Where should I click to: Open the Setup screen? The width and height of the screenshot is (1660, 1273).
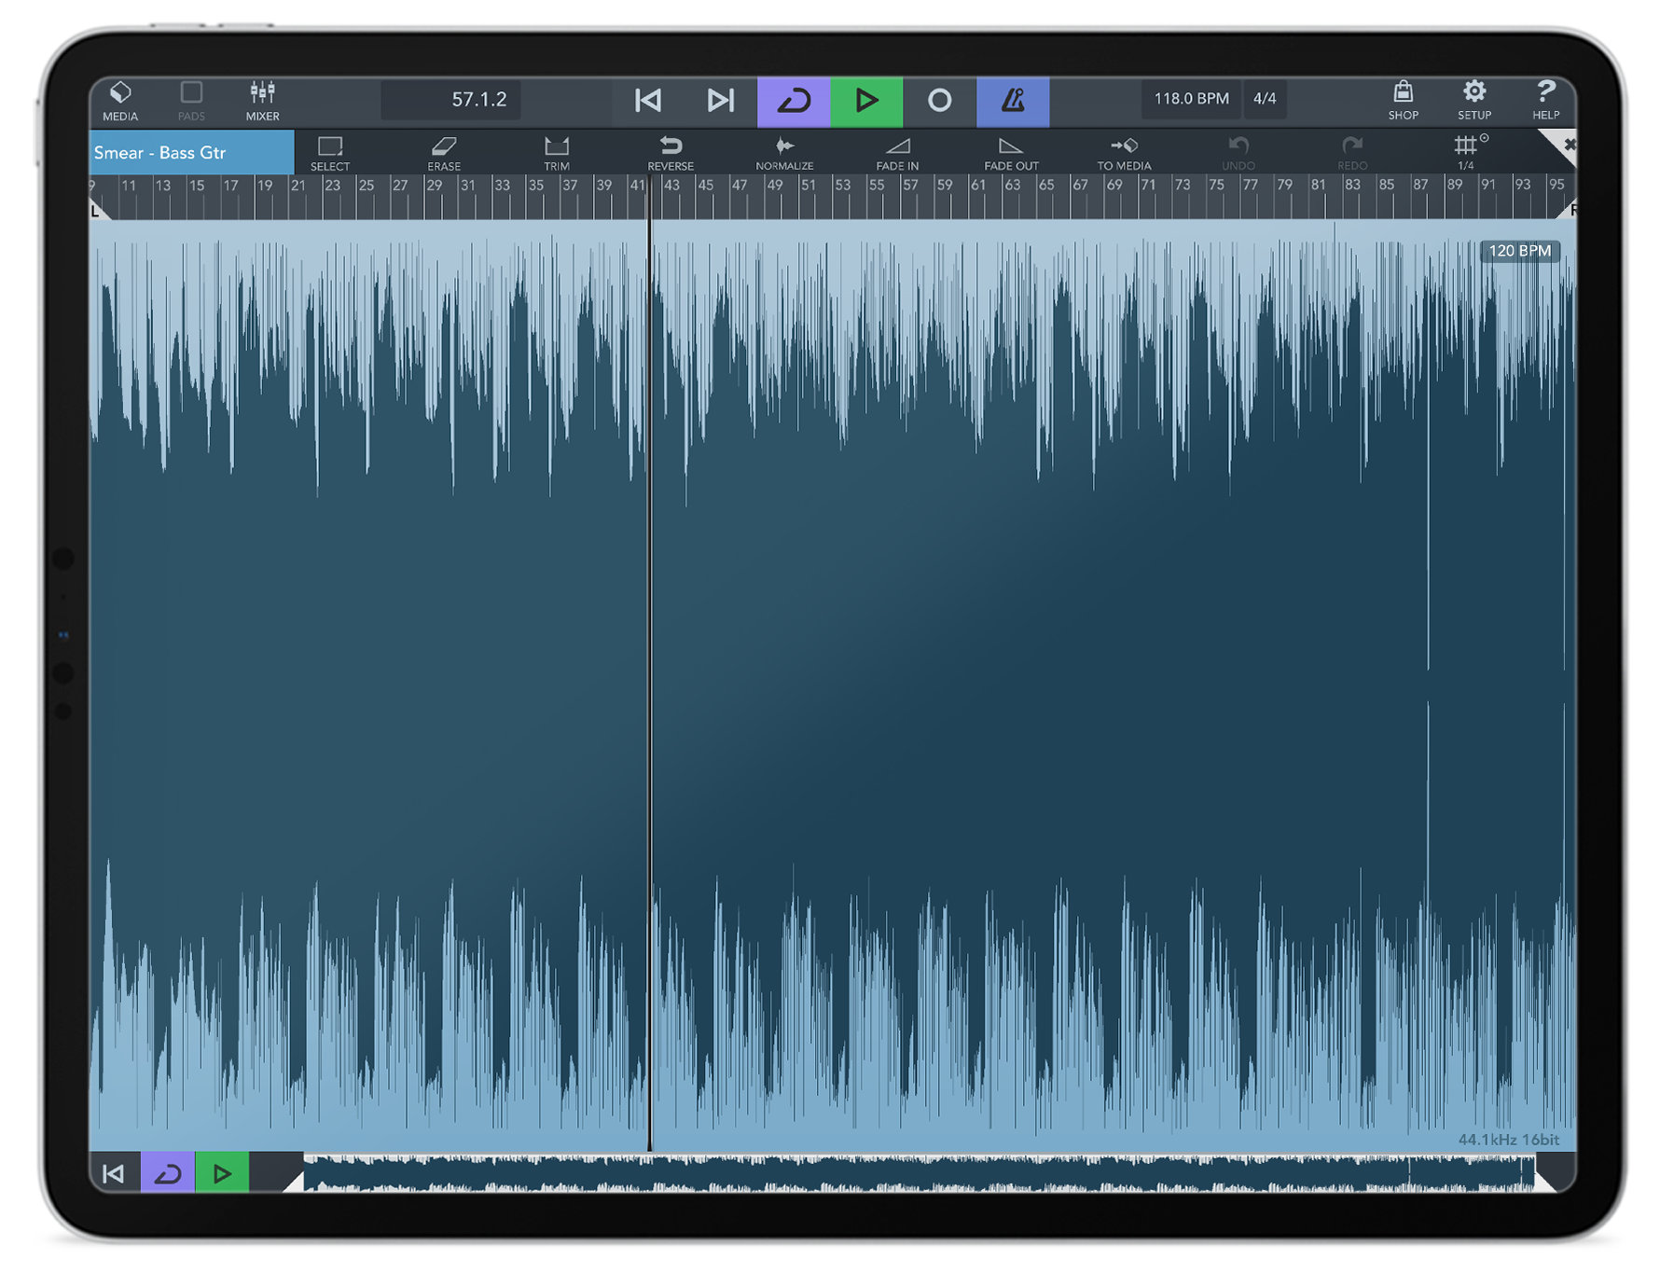[x=1474, y=98]
